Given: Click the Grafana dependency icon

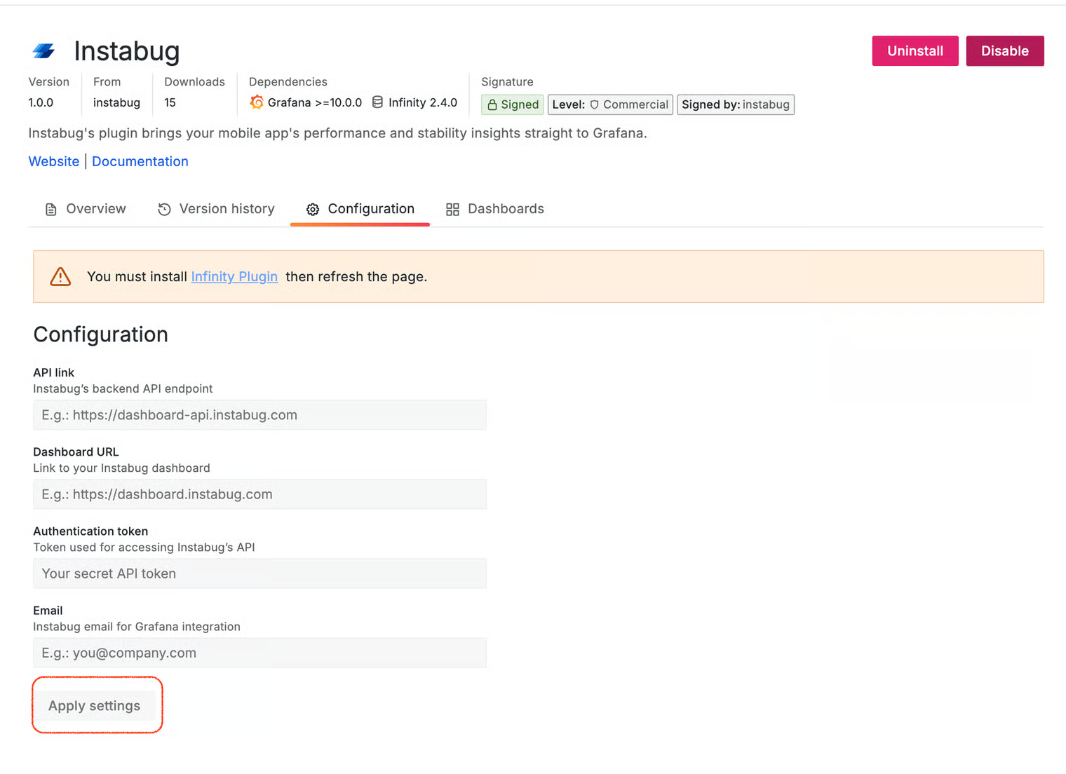Looking at the screenshot, I should [x=257, y=102].
